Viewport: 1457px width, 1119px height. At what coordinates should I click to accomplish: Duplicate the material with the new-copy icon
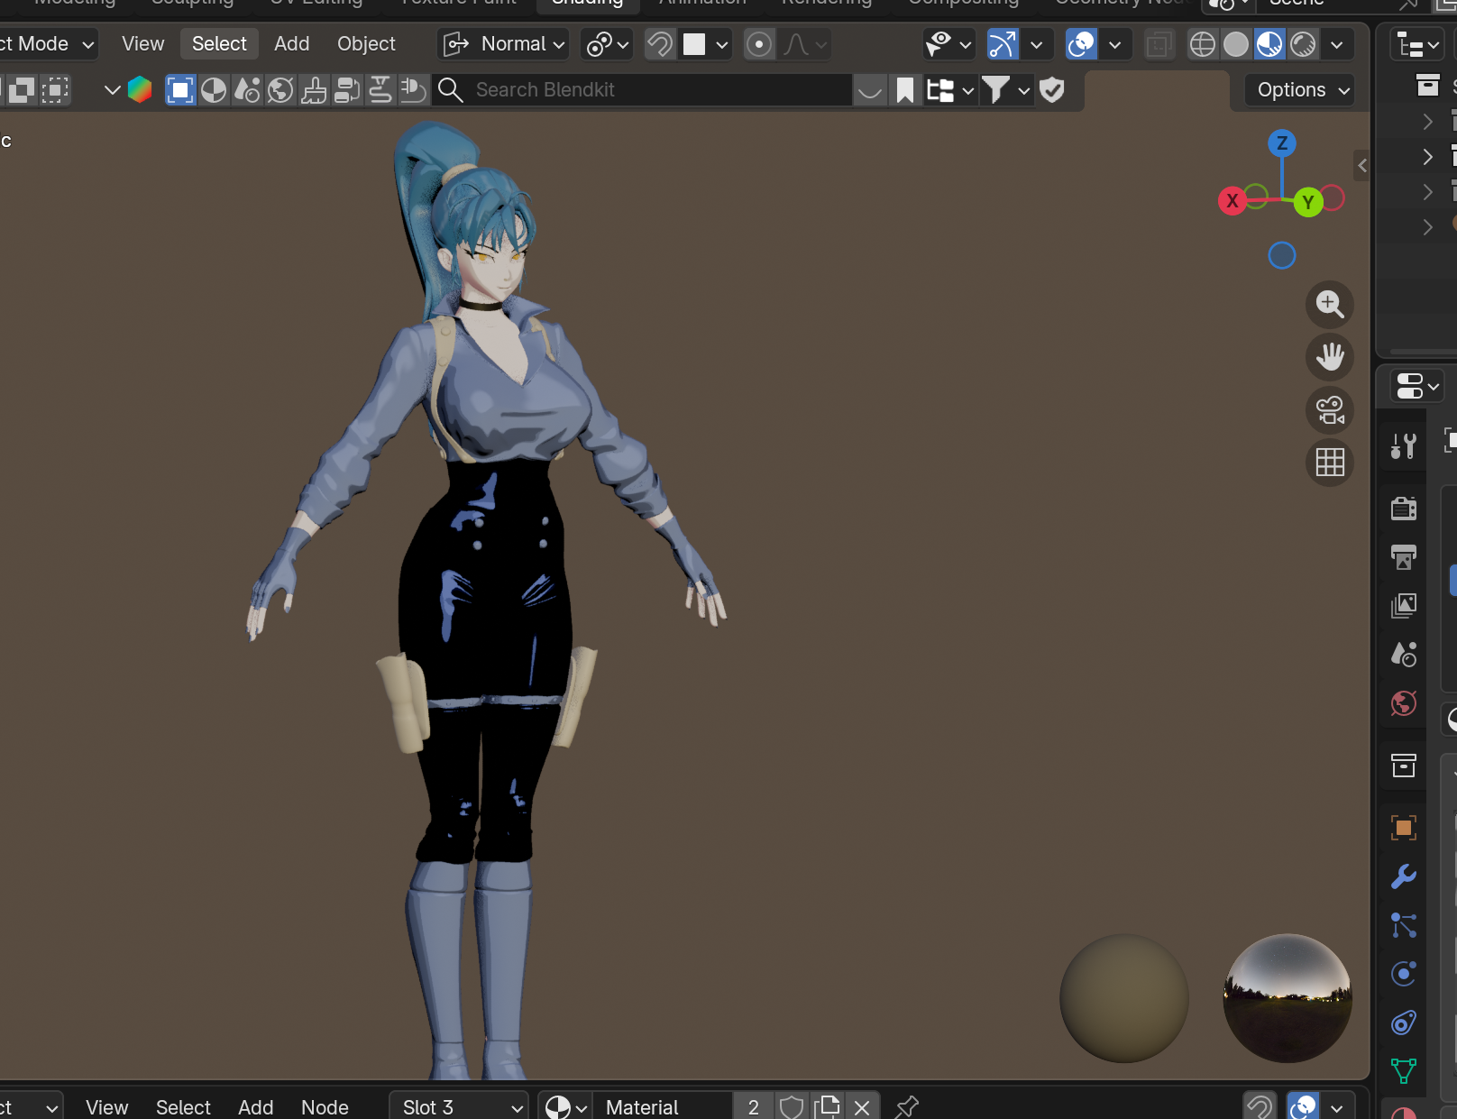827,1106
